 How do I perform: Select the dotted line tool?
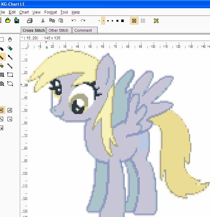10,66
